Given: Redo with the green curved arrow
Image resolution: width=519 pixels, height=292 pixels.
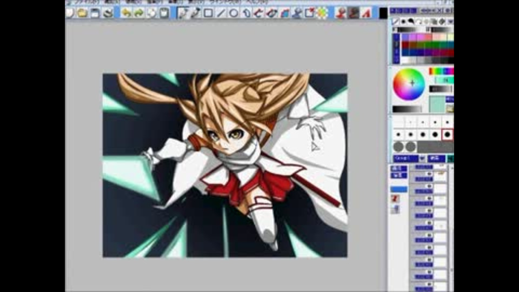Looking at the screenshot, I should 139,13.
